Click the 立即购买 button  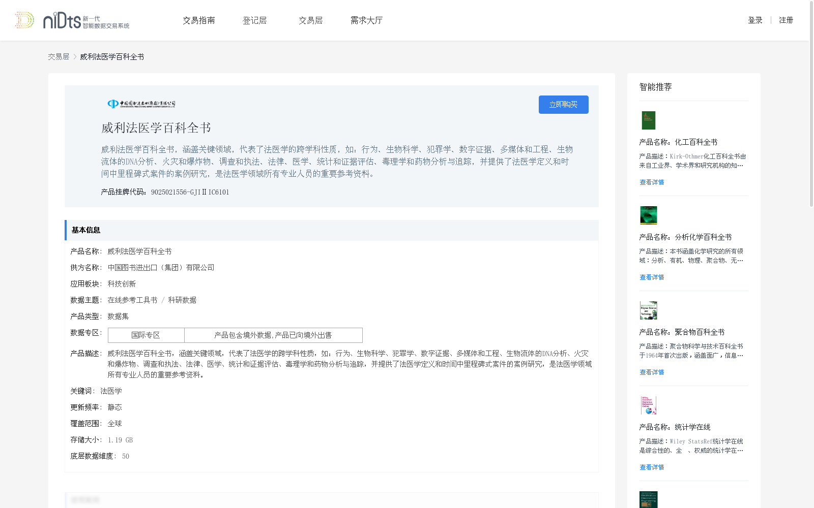click(564, 105)
